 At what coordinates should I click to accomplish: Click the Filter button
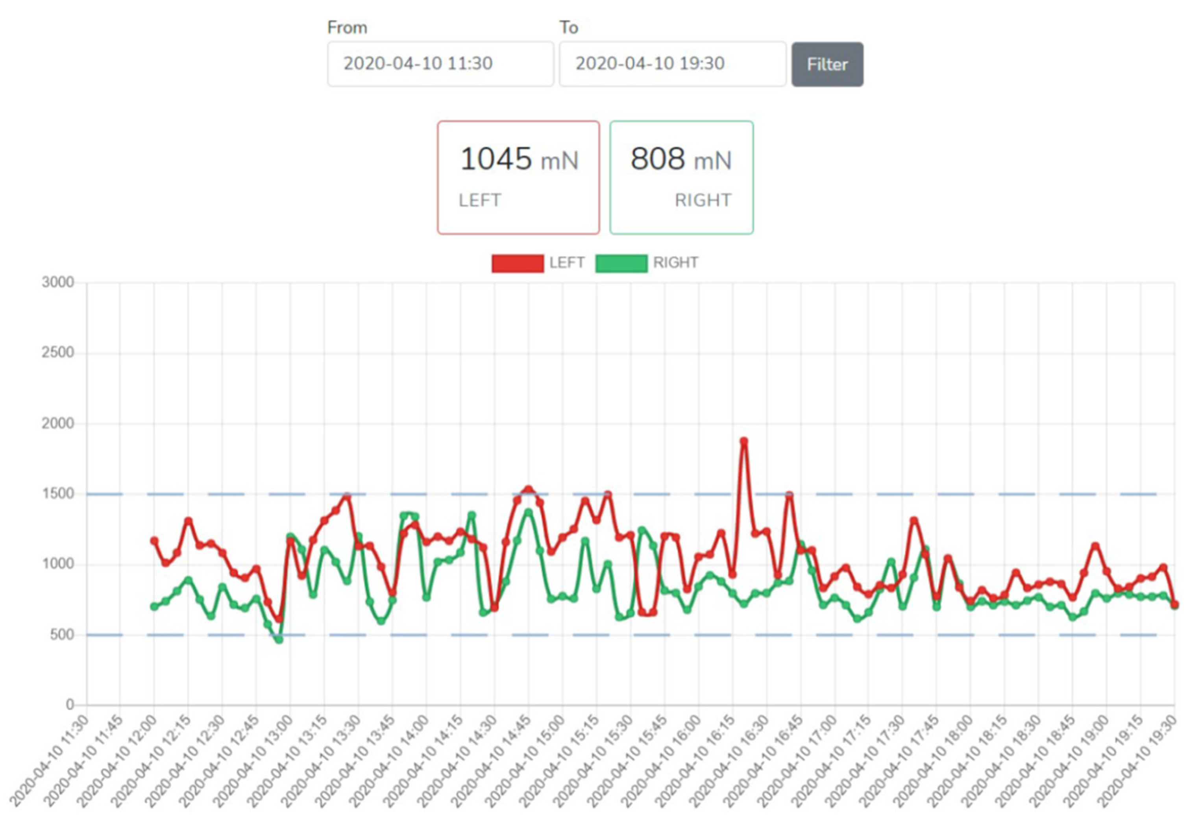[827, 65]
